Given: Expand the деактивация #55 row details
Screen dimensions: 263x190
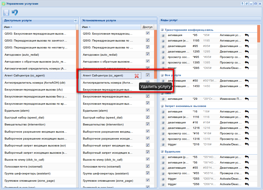Looking at the screenshot, I should 163,168.
